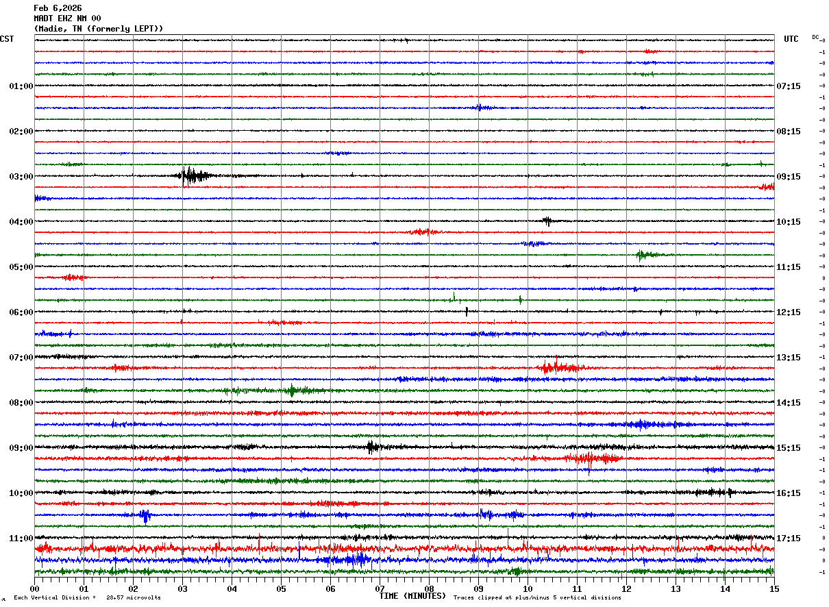
Task: Select the station code "MADT EHZ NM 00"
Action: pos(67,18)
